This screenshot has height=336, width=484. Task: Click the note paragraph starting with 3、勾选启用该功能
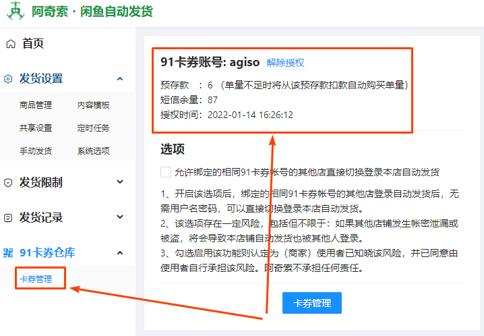(x=309, y=260)
